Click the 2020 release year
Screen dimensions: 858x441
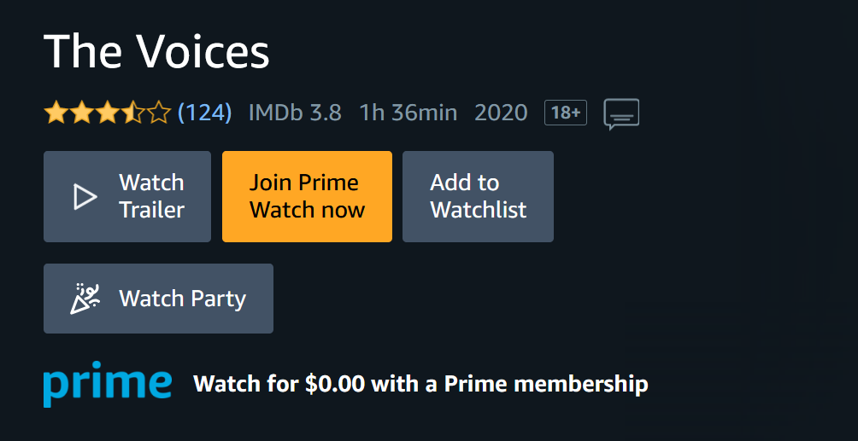[501, 113]
